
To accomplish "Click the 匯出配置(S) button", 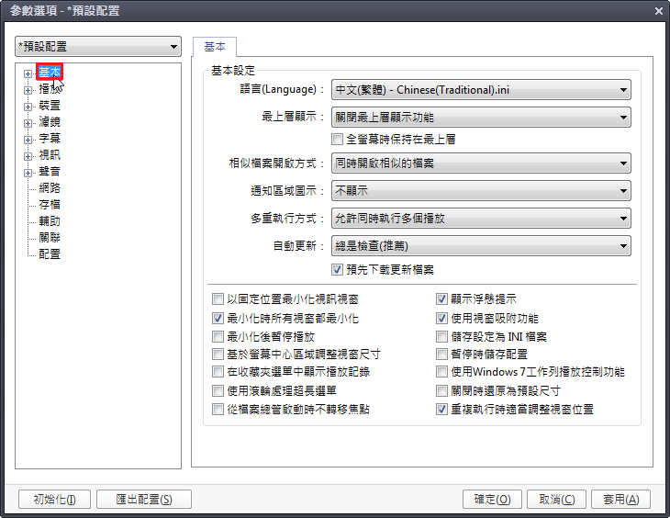I will tap(144, 500).
